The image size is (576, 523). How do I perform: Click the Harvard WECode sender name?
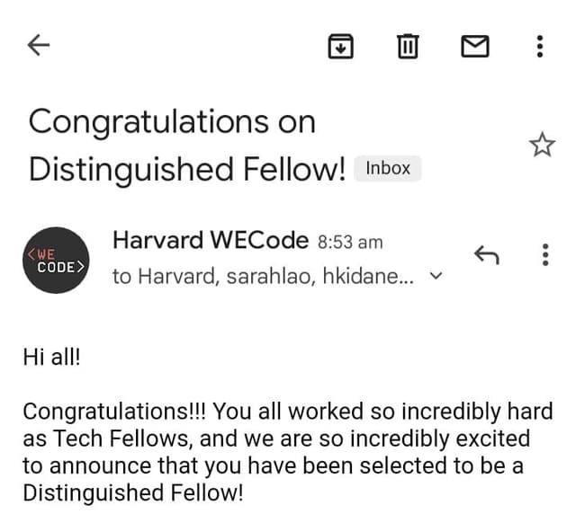pyautogui.click(x=211, y=241)
